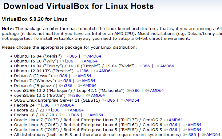Open the AMD64 link for Ubuntu 16.04 Xenial

(94, 56)
